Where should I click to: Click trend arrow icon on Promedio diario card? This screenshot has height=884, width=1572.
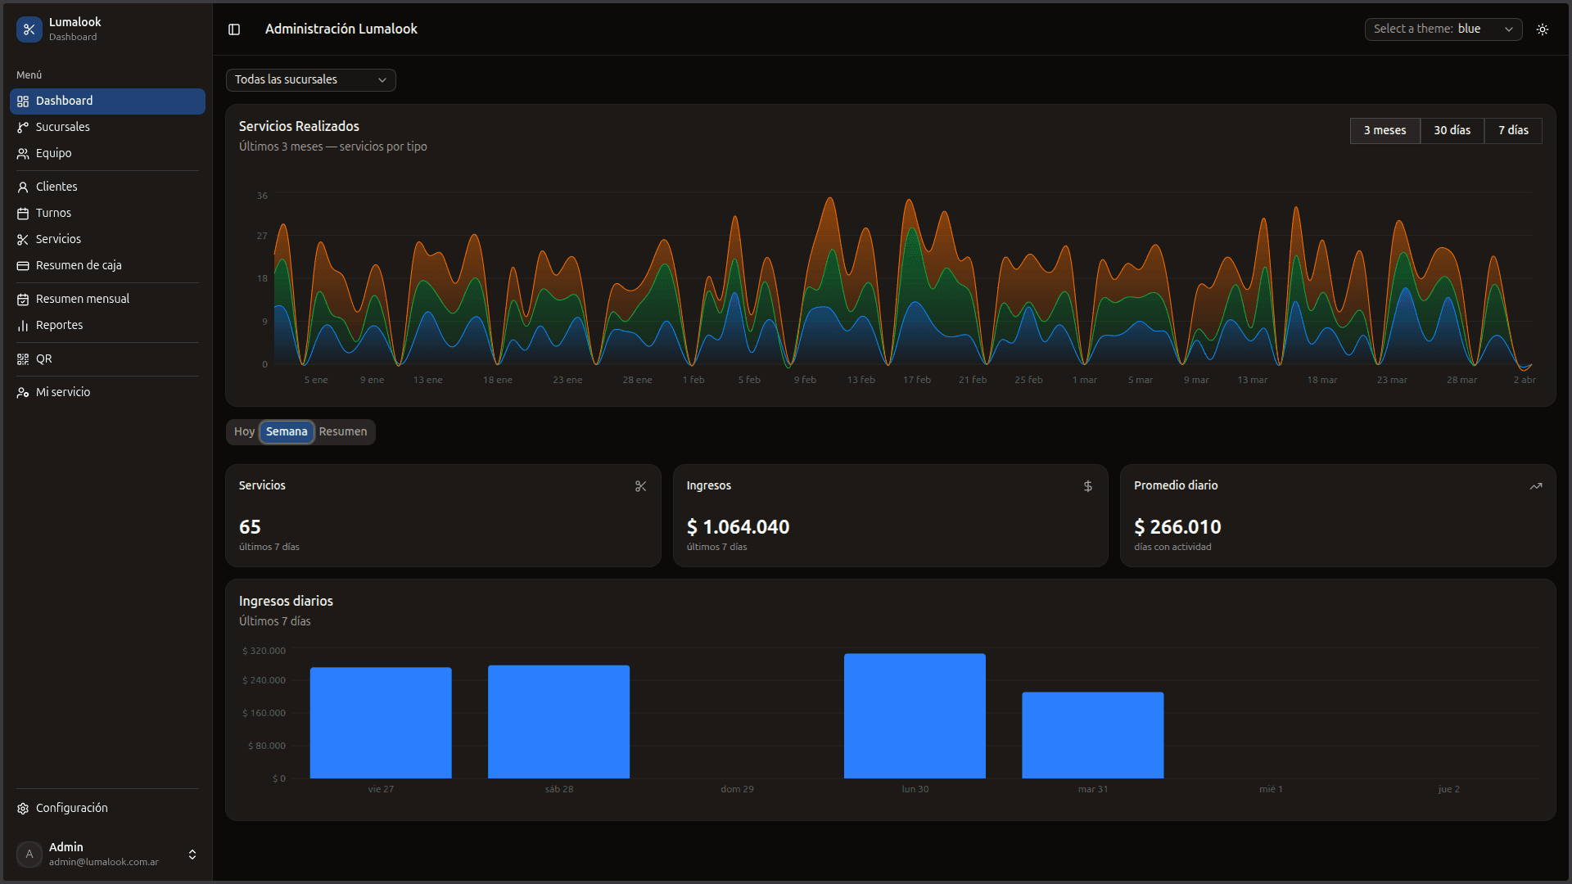pyautogui.click(x=1536, y=486)
